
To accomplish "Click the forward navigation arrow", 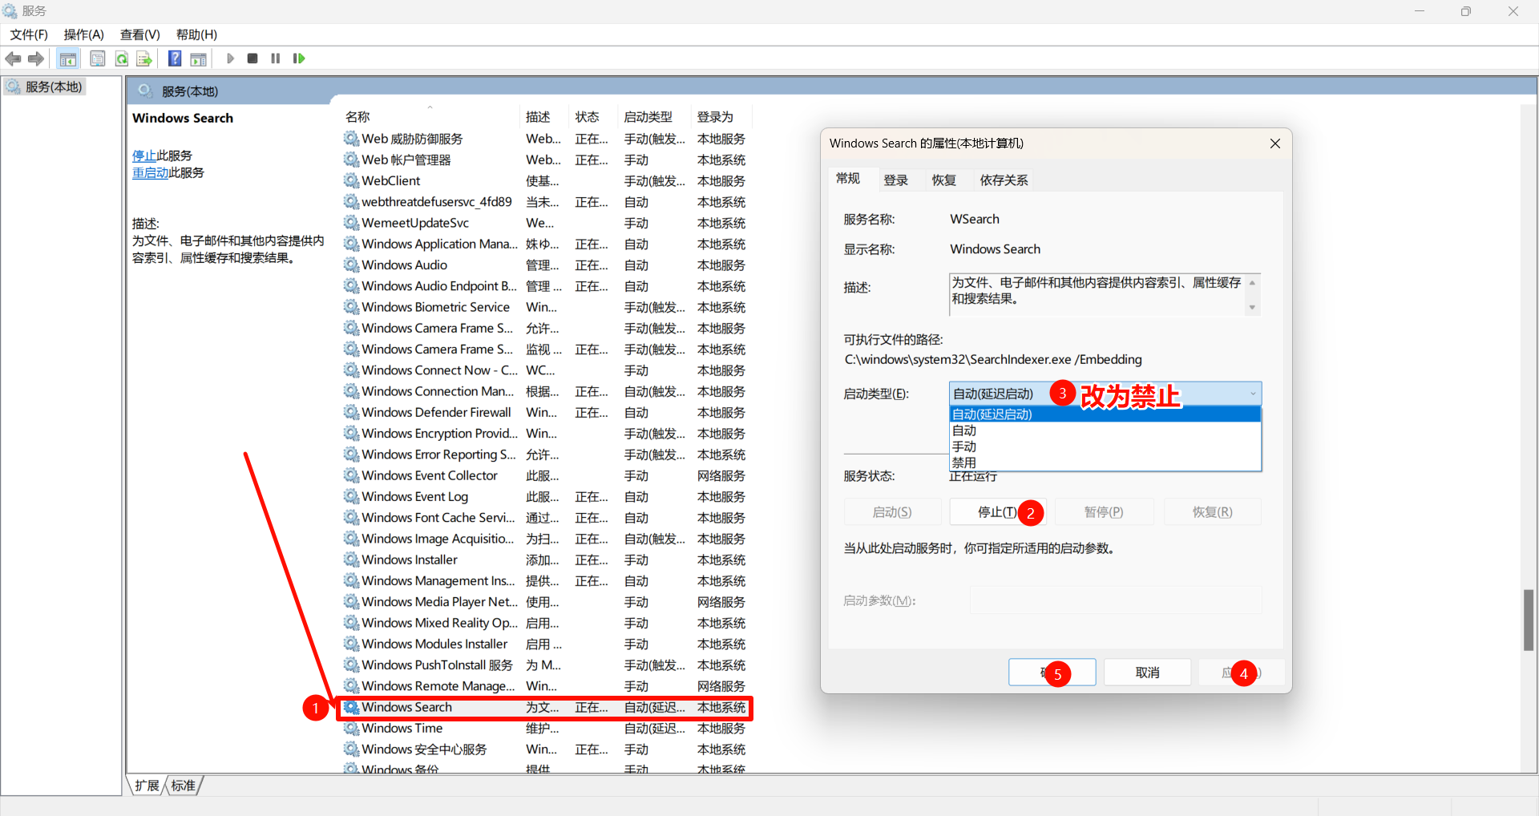I will point(35,58).
